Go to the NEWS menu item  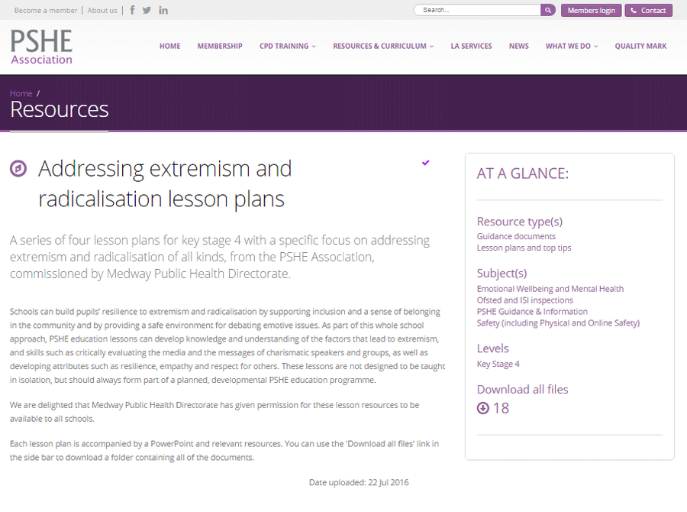coord(519,46)
